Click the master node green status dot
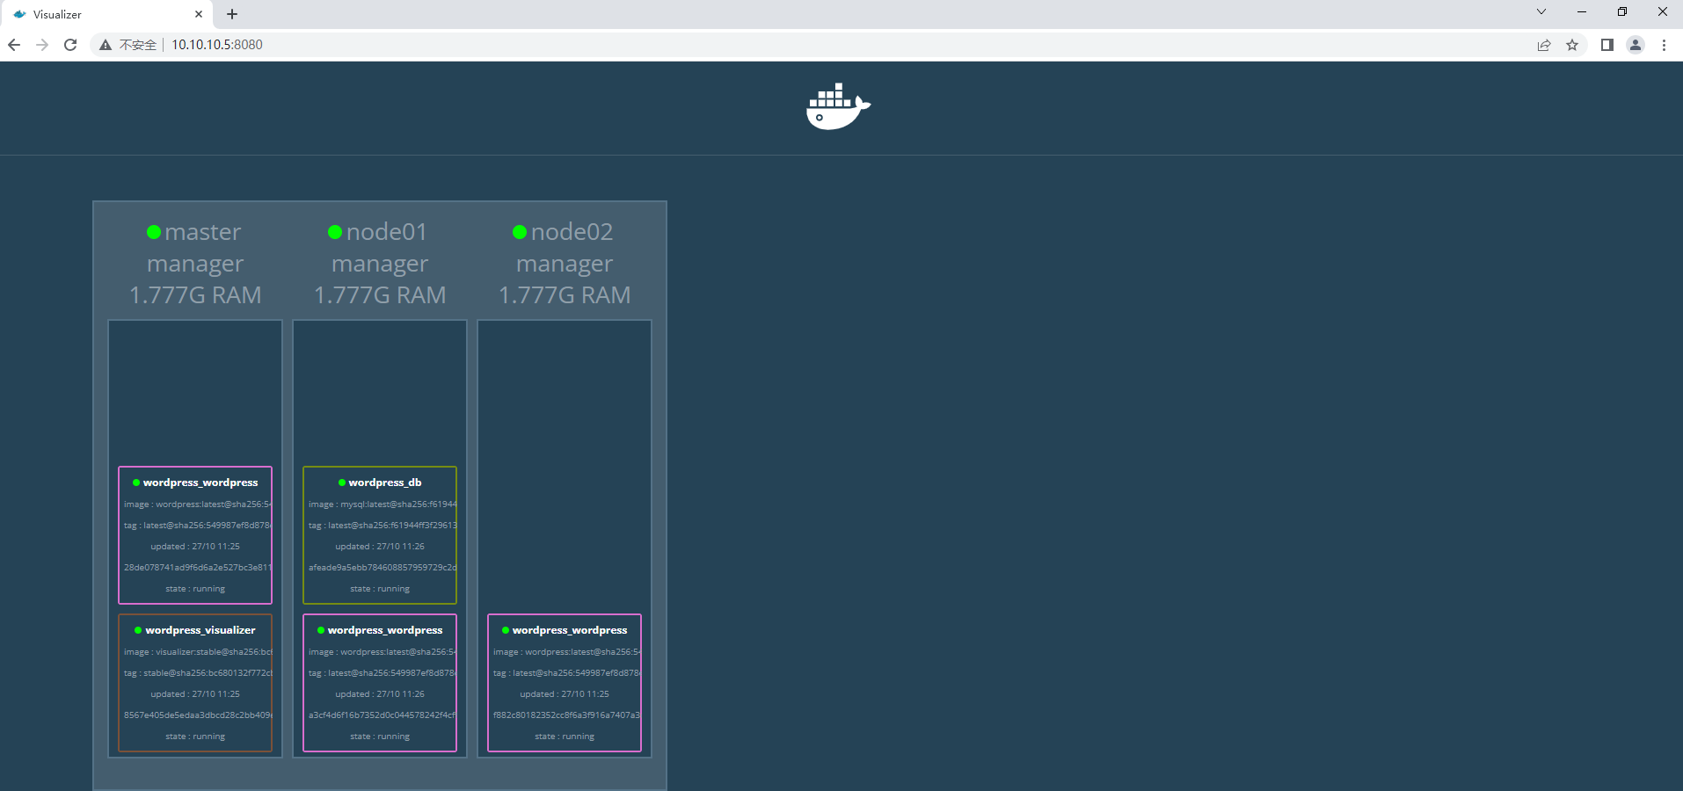The height and width of the screenshot is (791, 1683). (154, 232)
